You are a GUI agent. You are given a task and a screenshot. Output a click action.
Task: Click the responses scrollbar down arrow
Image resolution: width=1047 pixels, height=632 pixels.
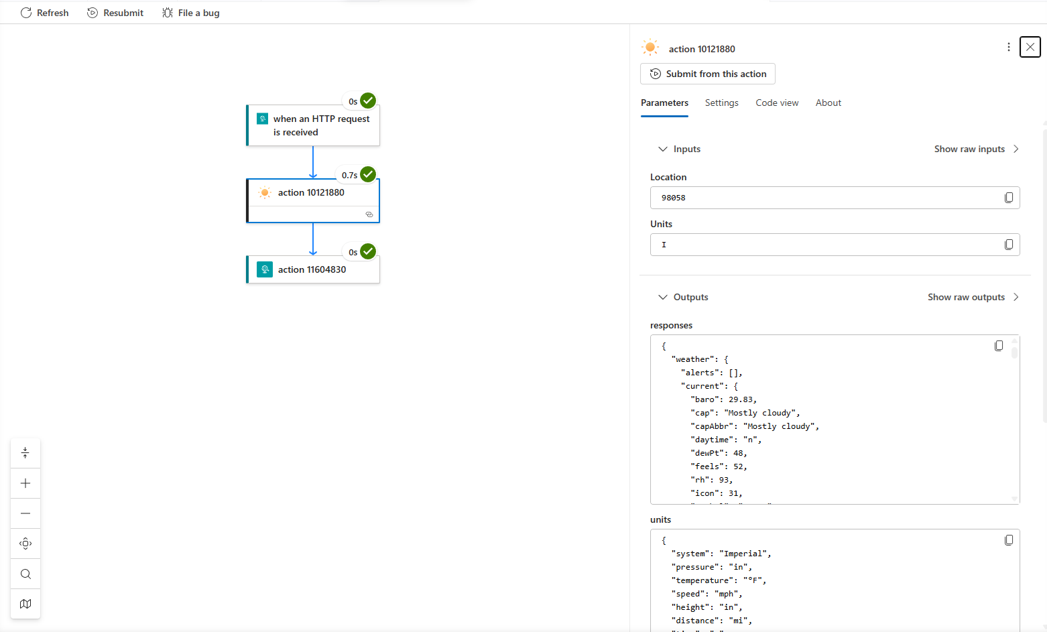[1015, 499]
